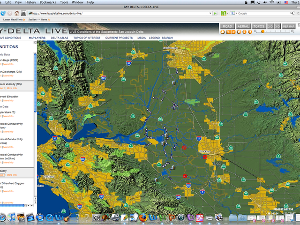Click More Info under Reservoir Elevation
Screen dimensions: 300x225
(8, 101)
